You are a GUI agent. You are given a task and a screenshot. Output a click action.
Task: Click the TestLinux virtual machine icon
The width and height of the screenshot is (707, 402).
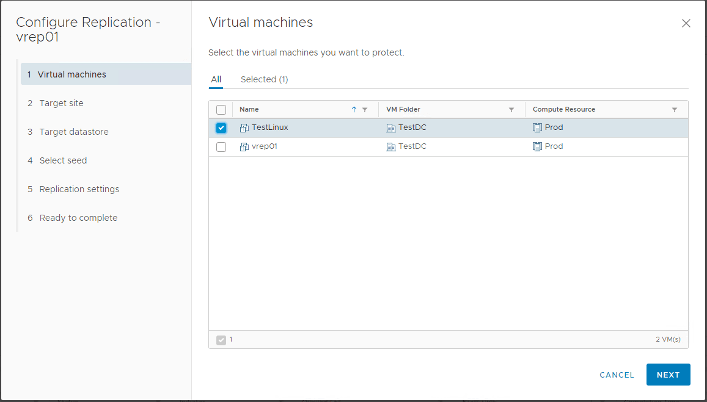(244, 128)
